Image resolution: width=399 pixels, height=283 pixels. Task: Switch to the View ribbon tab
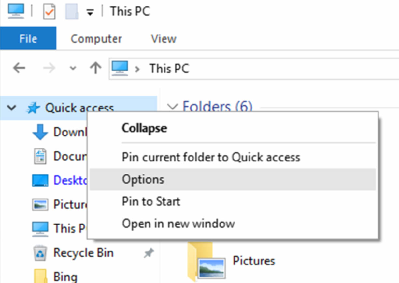tap(164, 39)
